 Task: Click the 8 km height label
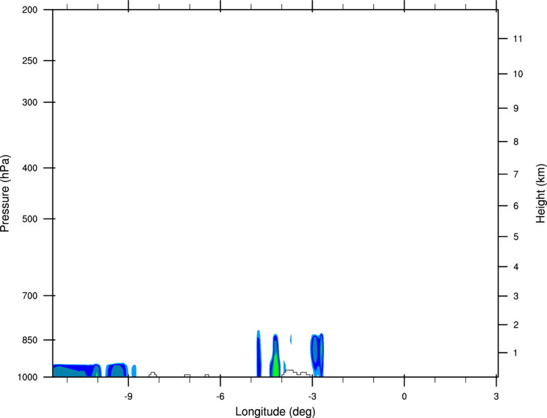[x=516, y=142]
